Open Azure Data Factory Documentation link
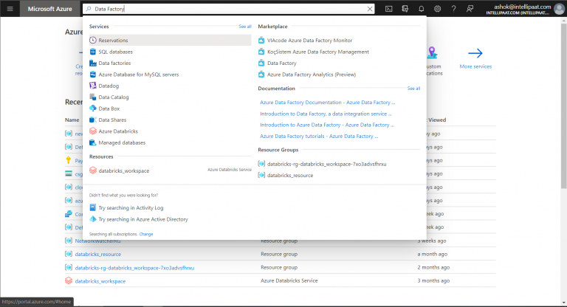 pos(327,103)
